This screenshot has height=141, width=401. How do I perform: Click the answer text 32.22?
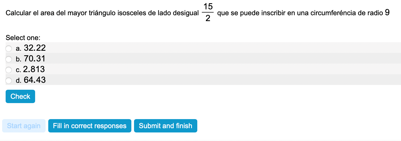(35, 48)
